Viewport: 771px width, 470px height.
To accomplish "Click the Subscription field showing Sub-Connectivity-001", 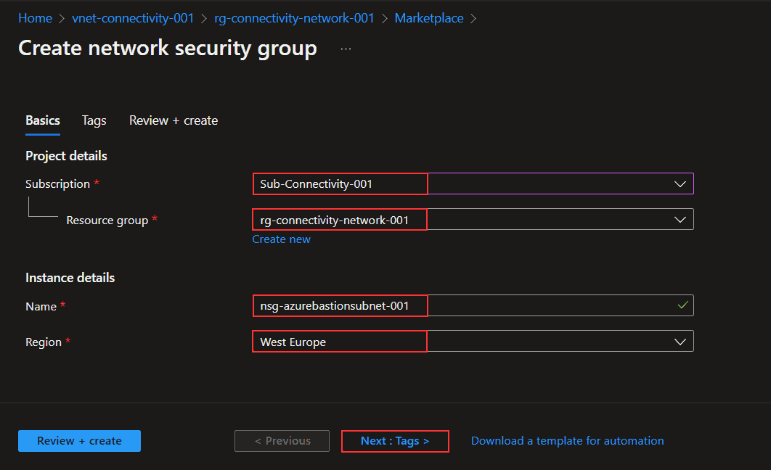I will 340,184.
